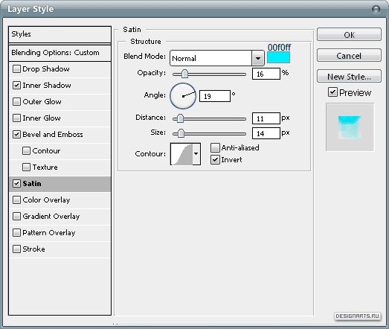Uncheck the Inner Shadow checkbox
Image resolution: width=389 pixels, height=329 pixels.
(x=16, y=85)
